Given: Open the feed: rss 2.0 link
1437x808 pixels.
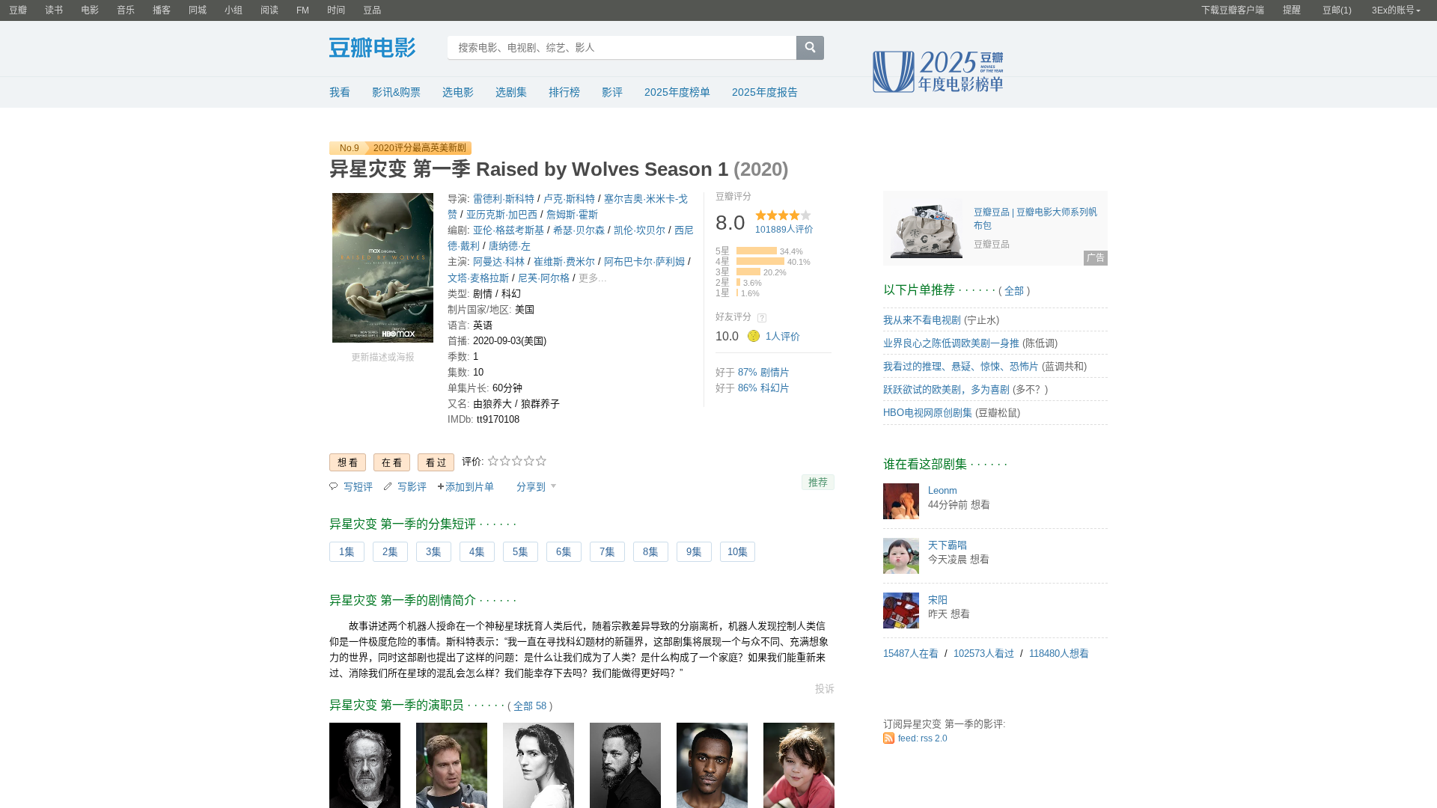Looking at the screenshot, I should (x=922, y=738).
